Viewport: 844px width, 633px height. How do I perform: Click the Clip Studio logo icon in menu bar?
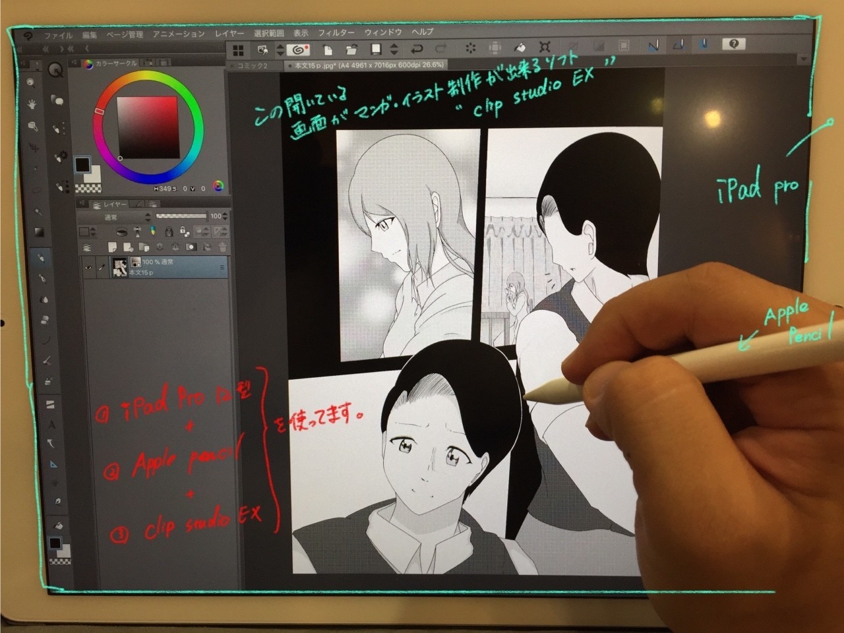28,36
